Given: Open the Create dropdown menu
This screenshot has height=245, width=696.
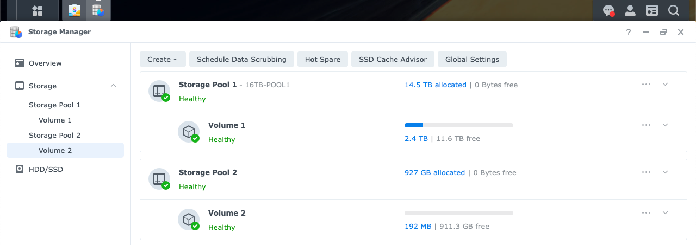Looking at the screenshot, I should tap(163, 59).
